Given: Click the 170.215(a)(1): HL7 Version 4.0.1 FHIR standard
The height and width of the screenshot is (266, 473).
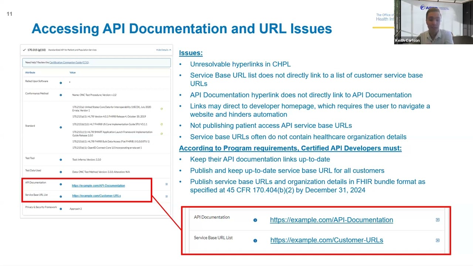Looking at the screenshot, I should point(109,116).
